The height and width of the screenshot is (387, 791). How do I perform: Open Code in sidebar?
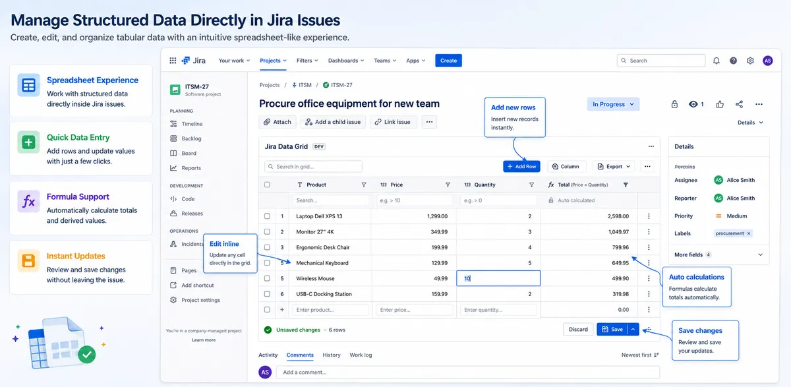click(x=188, y=198)
